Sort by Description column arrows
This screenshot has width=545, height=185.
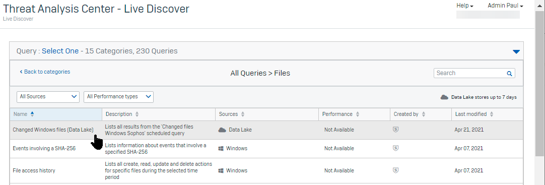point(137,114)
